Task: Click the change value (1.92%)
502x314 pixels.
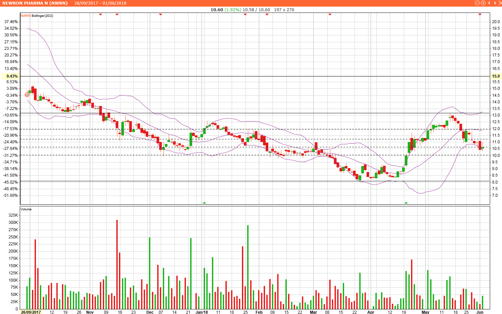Action: pos(233,10)
